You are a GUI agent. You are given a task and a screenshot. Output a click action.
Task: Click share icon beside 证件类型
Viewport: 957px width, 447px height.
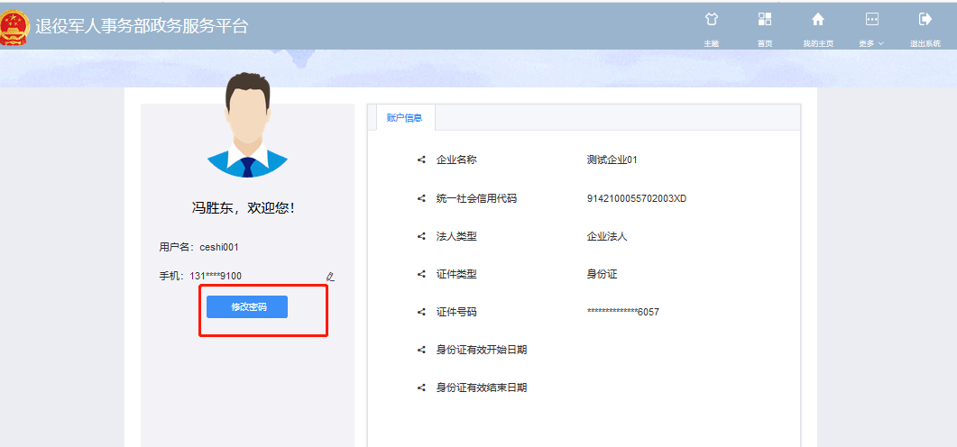(x=421, y=275)
